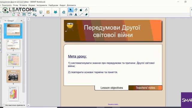
Task: Open the display/screen capture tool
Action: [41, 12]
